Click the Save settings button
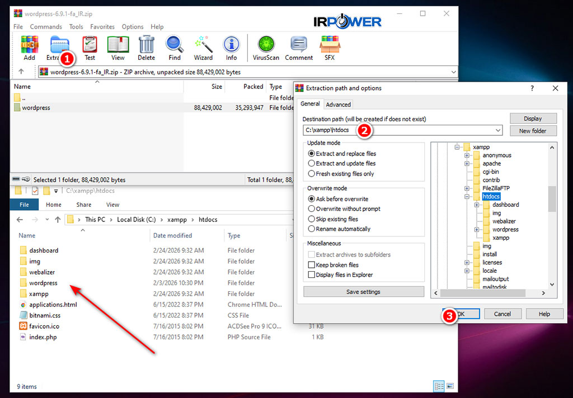 coord(363,292)
